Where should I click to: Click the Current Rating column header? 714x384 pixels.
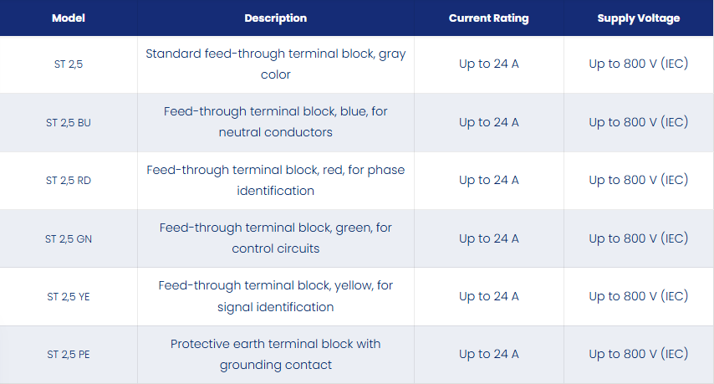coord(488,18)
